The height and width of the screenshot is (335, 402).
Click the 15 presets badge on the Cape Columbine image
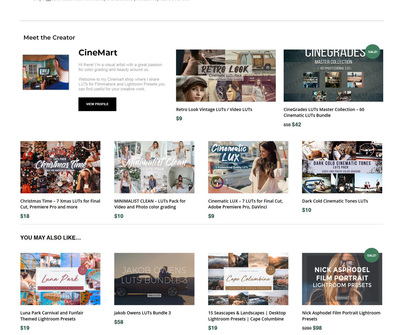click(x=270, y=270)
